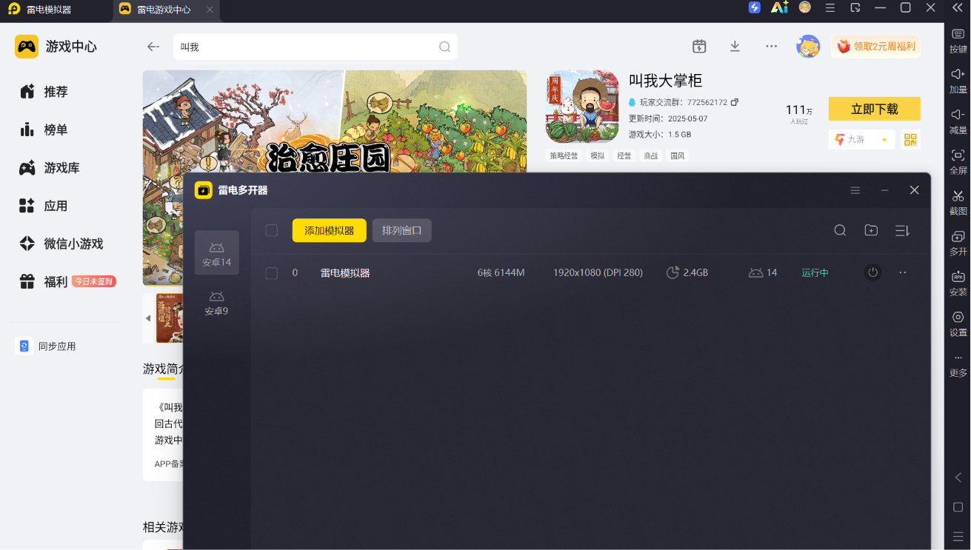Show the QR code beside 九游
971x550 pixels.
910,139
